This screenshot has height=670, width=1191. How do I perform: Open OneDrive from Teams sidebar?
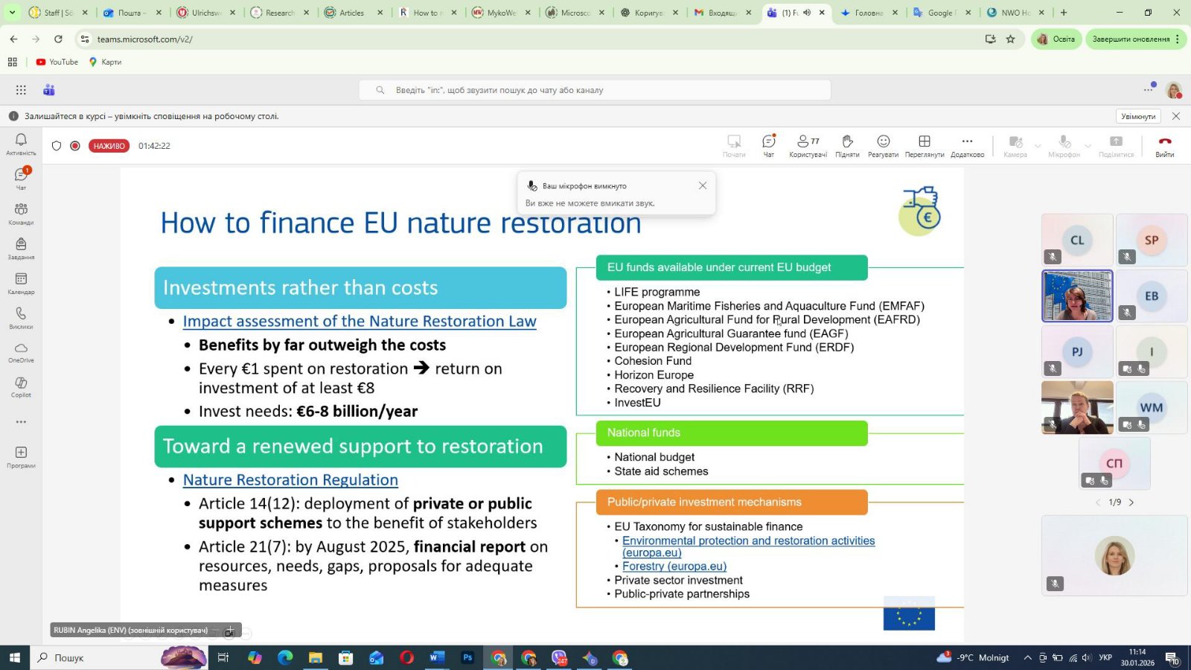click(x=21, y=352)
